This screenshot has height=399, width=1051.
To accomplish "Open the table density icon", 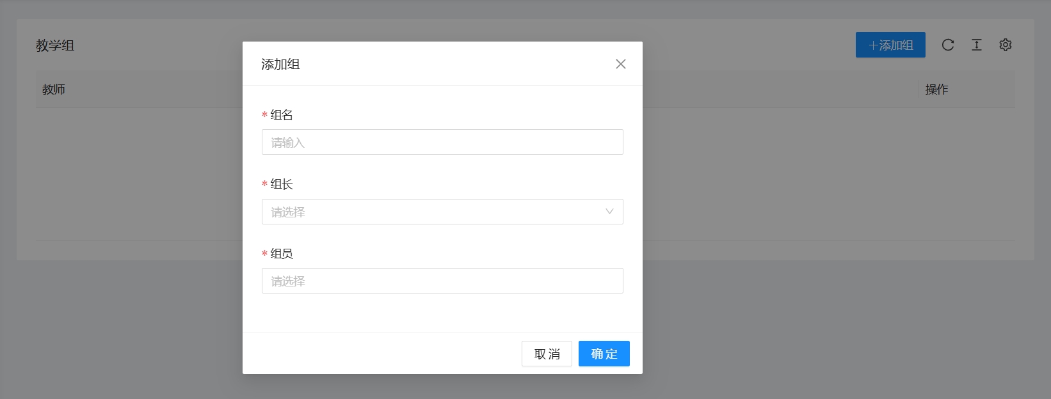I will (977, 45).
